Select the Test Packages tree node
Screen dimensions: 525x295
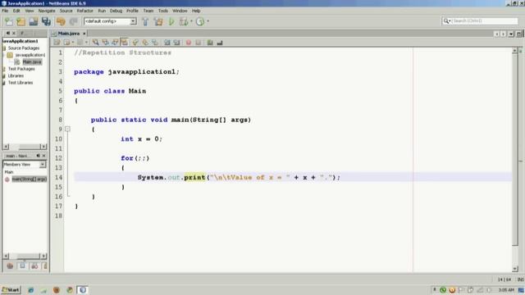click(21, 69)
